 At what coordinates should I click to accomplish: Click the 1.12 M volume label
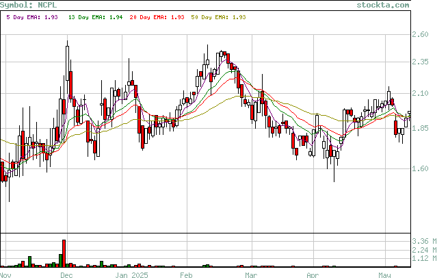(424, 258)
